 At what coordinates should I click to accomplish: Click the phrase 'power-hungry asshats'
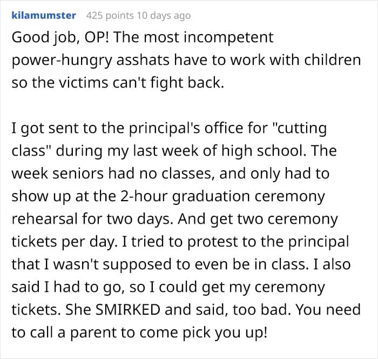(x=90, y=61)
